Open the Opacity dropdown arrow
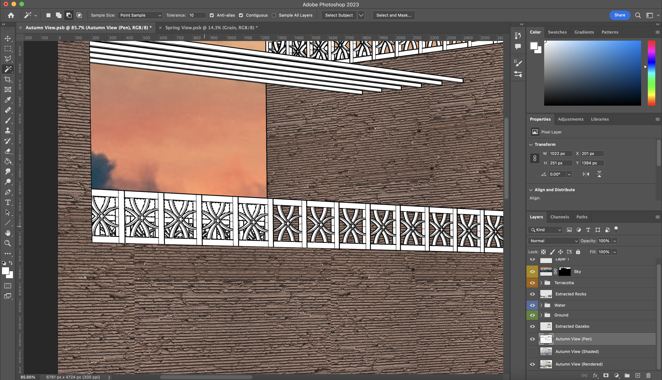This screenshot has height=380, width=662. coord(615,241)
